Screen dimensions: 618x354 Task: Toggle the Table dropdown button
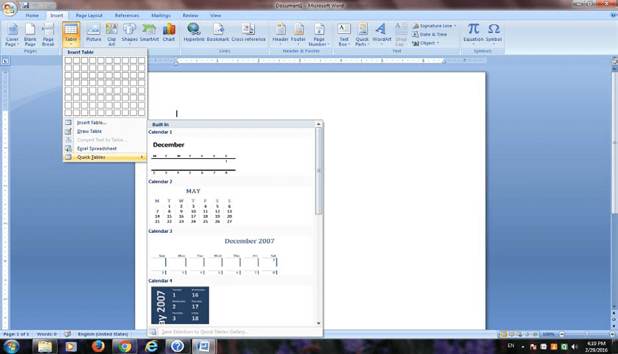tap(71, 34)
